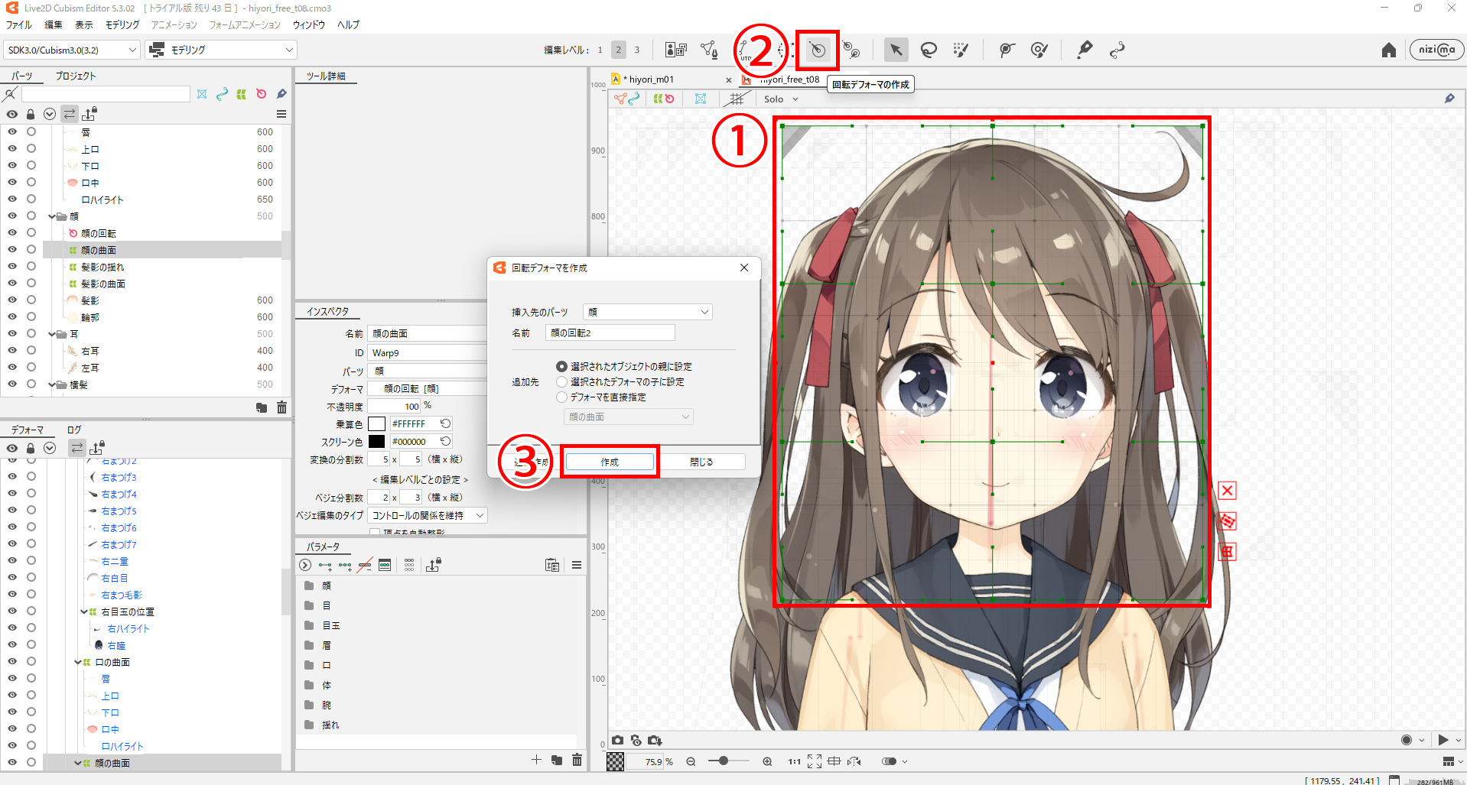Click the delete keys icon in Parameters
Viewport: 1467px width, 785px height.
tap(365, 566)
